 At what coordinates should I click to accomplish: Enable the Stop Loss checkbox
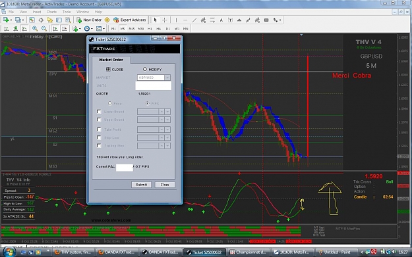click(99, 137)
